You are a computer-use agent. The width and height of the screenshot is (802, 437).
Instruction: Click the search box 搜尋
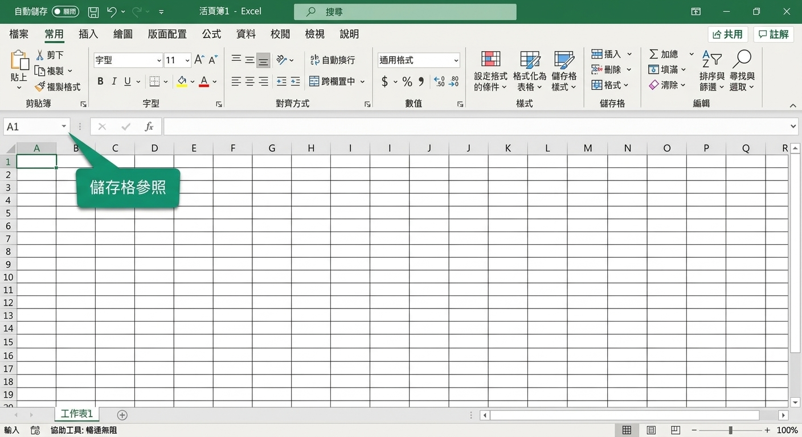[x=405, y=11]
